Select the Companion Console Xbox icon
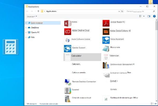This screenshot has width=158, height=106. [106, 75]
